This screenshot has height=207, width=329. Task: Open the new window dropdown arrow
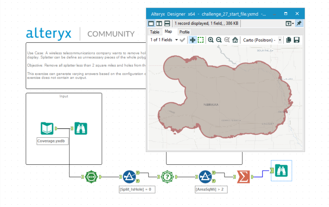293,23
